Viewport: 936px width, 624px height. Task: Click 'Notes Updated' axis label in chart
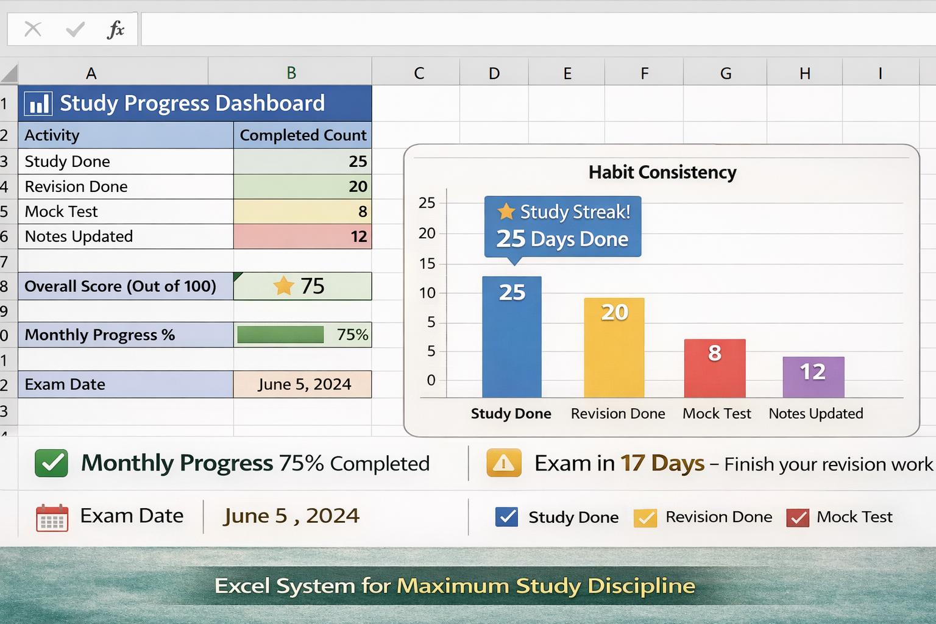(816, 414)
